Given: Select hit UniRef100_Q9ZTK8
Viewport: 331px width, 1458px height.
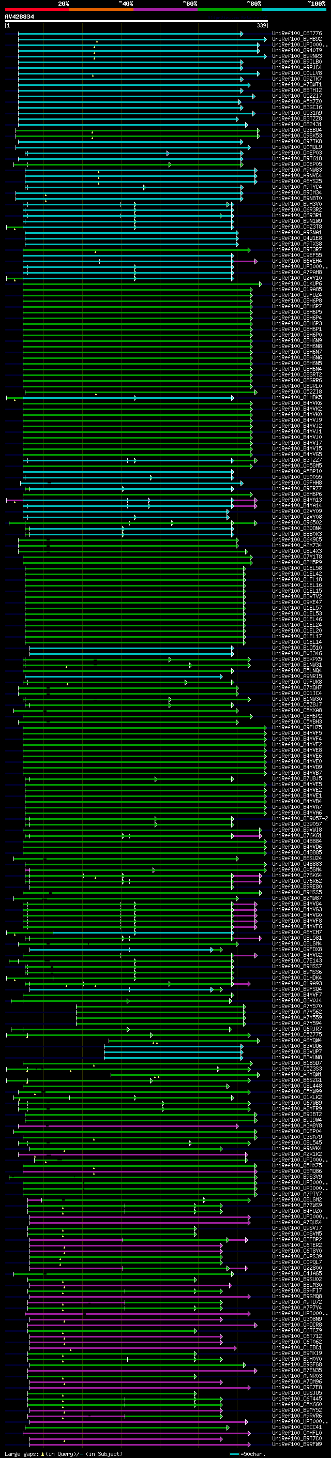Looking at the screenshot, I should point(297,142).
